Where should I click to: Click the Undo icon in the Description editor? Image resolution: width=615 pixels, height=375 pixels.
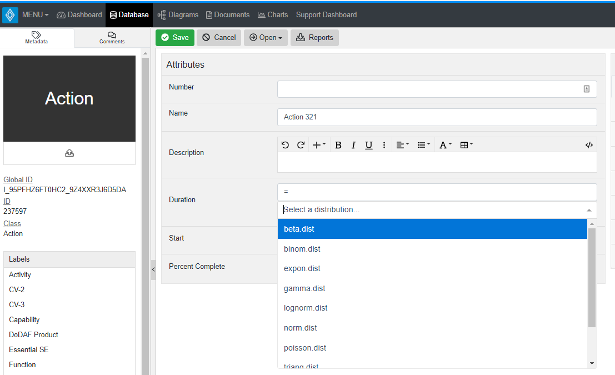[285, 145]
